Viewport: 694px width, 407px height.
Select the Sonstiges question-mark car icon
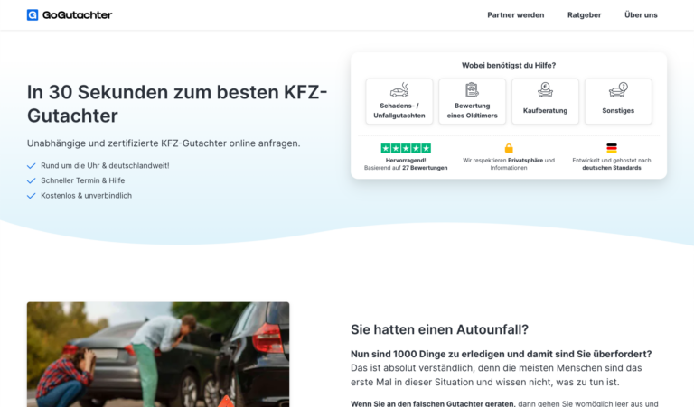pyautogui.click(x=618, y=90)
